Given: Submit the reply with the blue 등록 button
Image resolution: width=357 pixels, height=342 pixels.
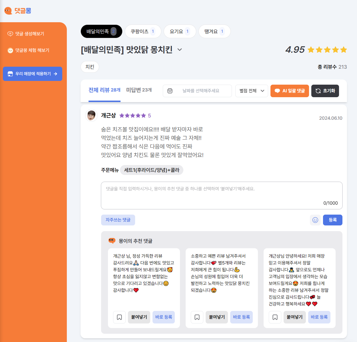Looking at the screenshot, I should (333, 220).
